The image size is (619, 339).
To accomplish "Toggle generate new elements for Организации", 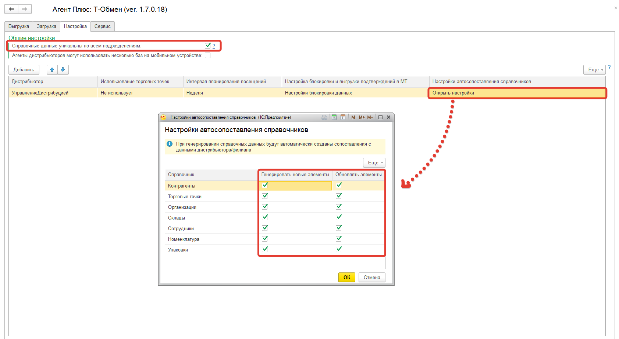I will [265, 207].
